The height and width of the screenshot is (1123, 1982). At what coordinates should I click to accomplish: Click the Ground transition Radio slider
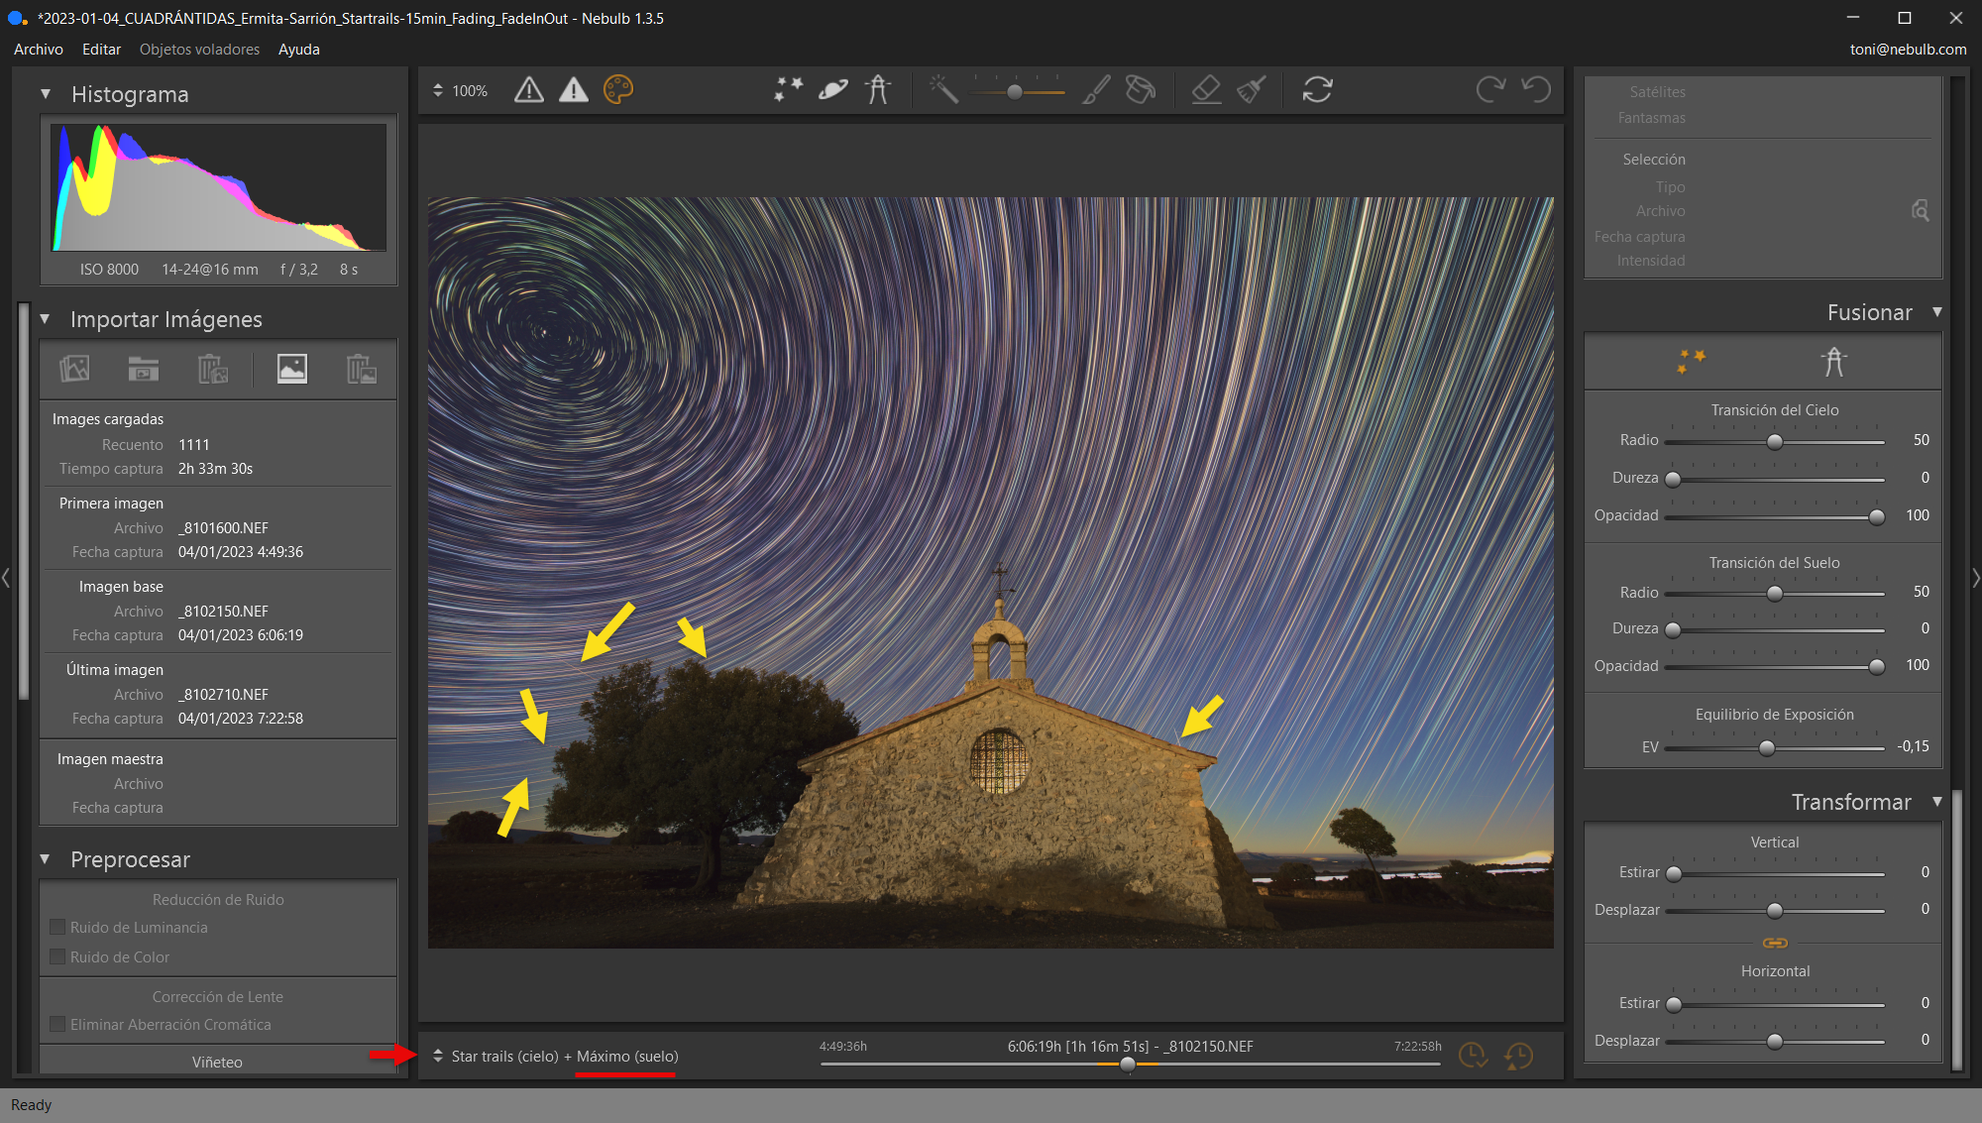[1774, 593]
